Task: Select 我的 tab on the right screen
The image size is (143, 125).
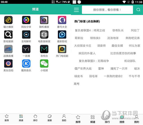Action: 136,119
